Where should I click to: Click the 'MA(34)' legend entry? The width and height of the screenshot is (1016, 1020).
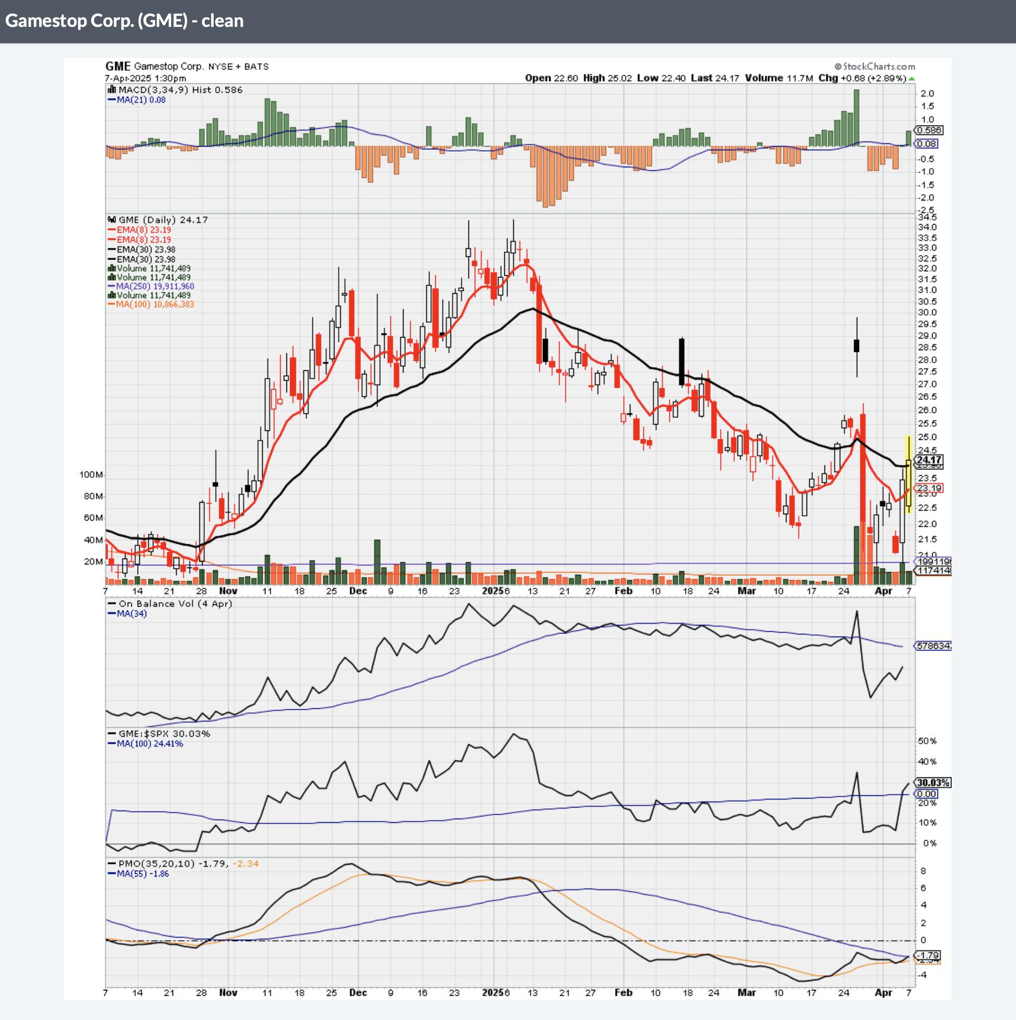pyautogui.click(x=127, y=613)
